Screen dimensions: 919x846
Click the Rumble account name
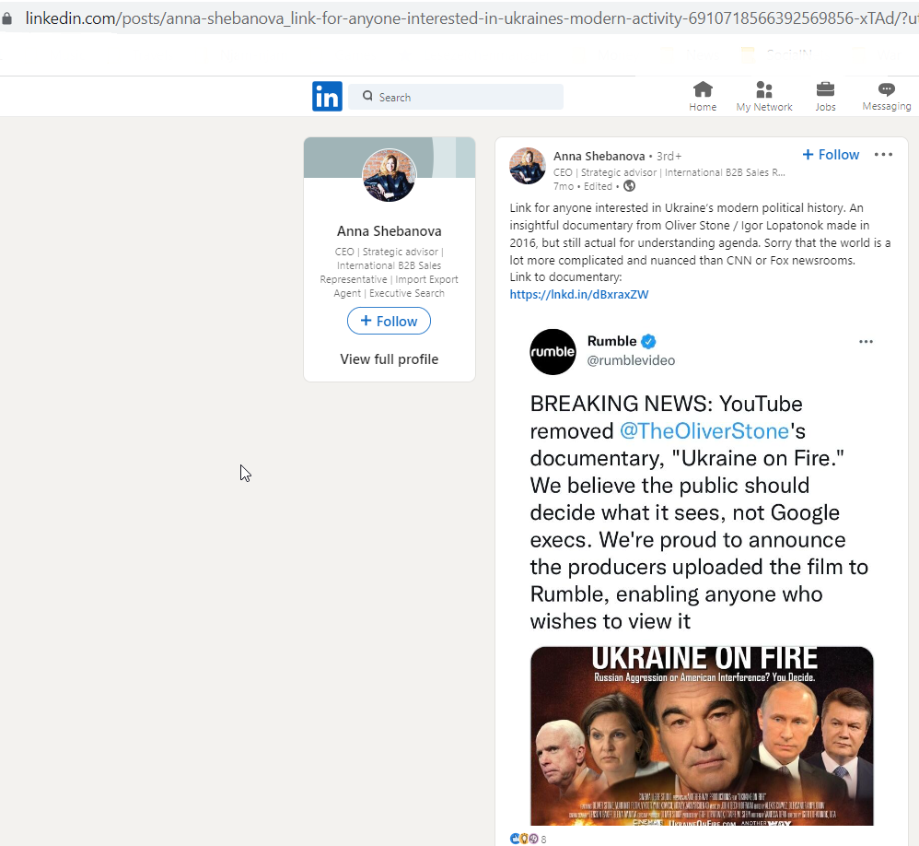tap(611, 341)
